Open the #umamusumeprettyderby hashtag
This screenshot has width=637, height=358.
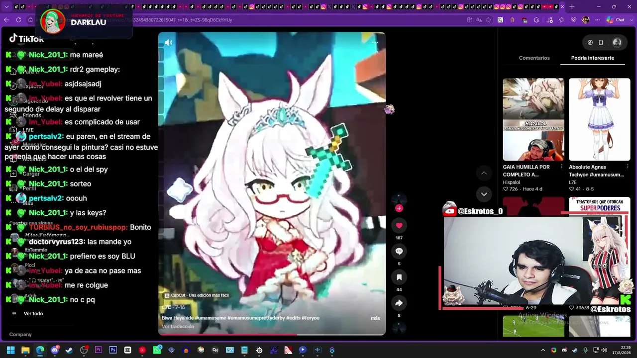(256, 318)
